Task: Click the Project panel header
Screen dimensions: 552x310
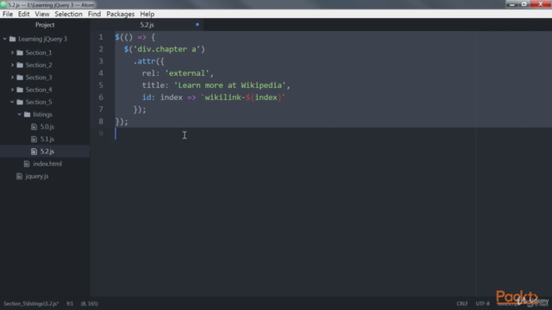Action: tap(45, 25)
